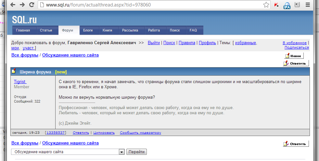319x161 pixels.
Task: Expand the Обсуждение нашего сайта forum dropdown
Action: [x=121, y=152]
